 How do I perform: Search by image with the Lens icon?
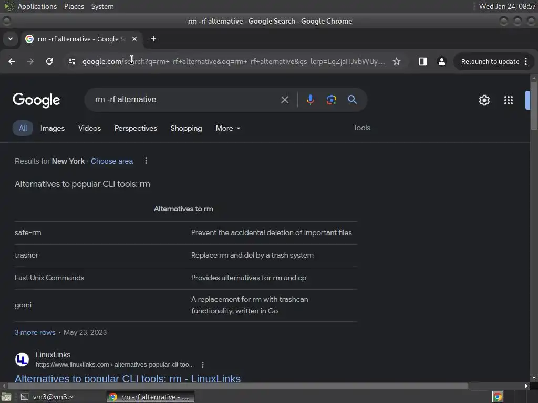click(332, 100)
